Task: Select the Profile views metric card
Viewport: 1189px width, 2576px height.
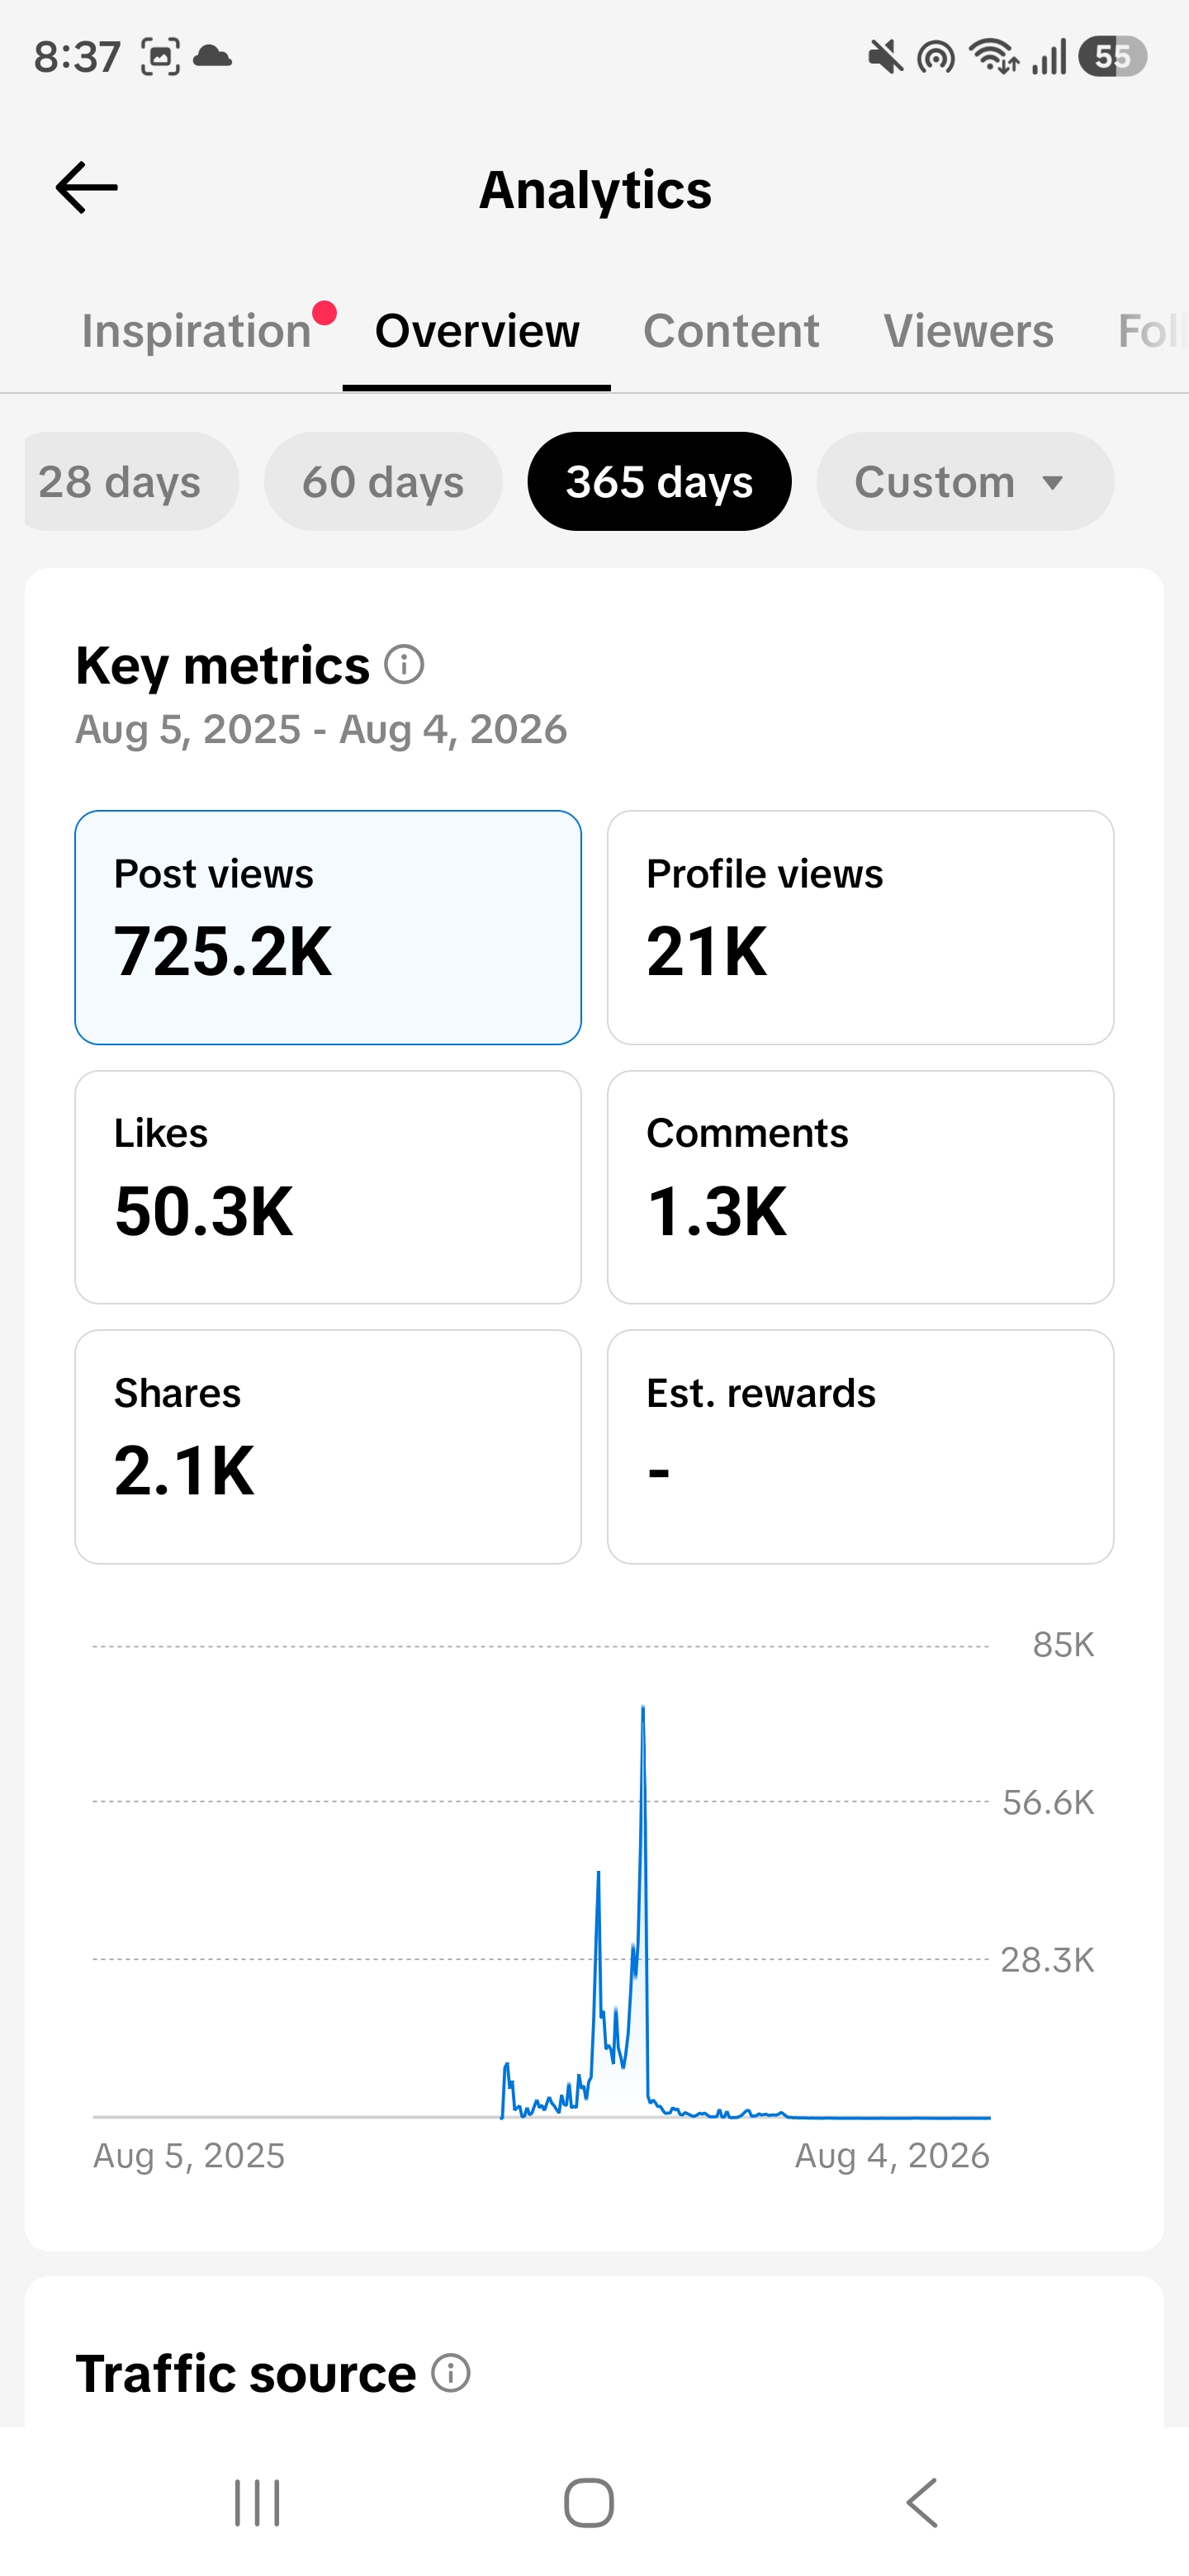Action: 860,928
